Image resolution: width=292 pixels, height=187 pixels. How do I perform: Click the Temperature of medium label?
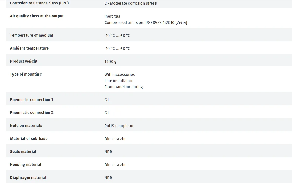31,35
